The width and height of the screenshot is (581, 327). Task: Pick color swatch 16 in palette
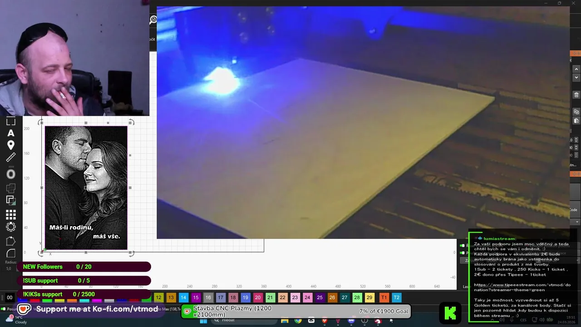pyautogui.click(x=208, y=297)
